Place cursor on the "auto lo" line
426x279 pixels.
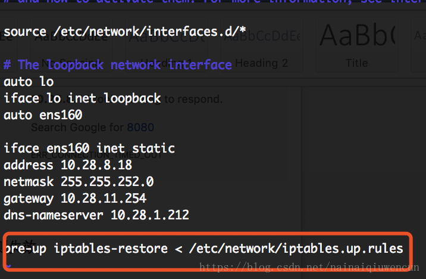[29, 82]
